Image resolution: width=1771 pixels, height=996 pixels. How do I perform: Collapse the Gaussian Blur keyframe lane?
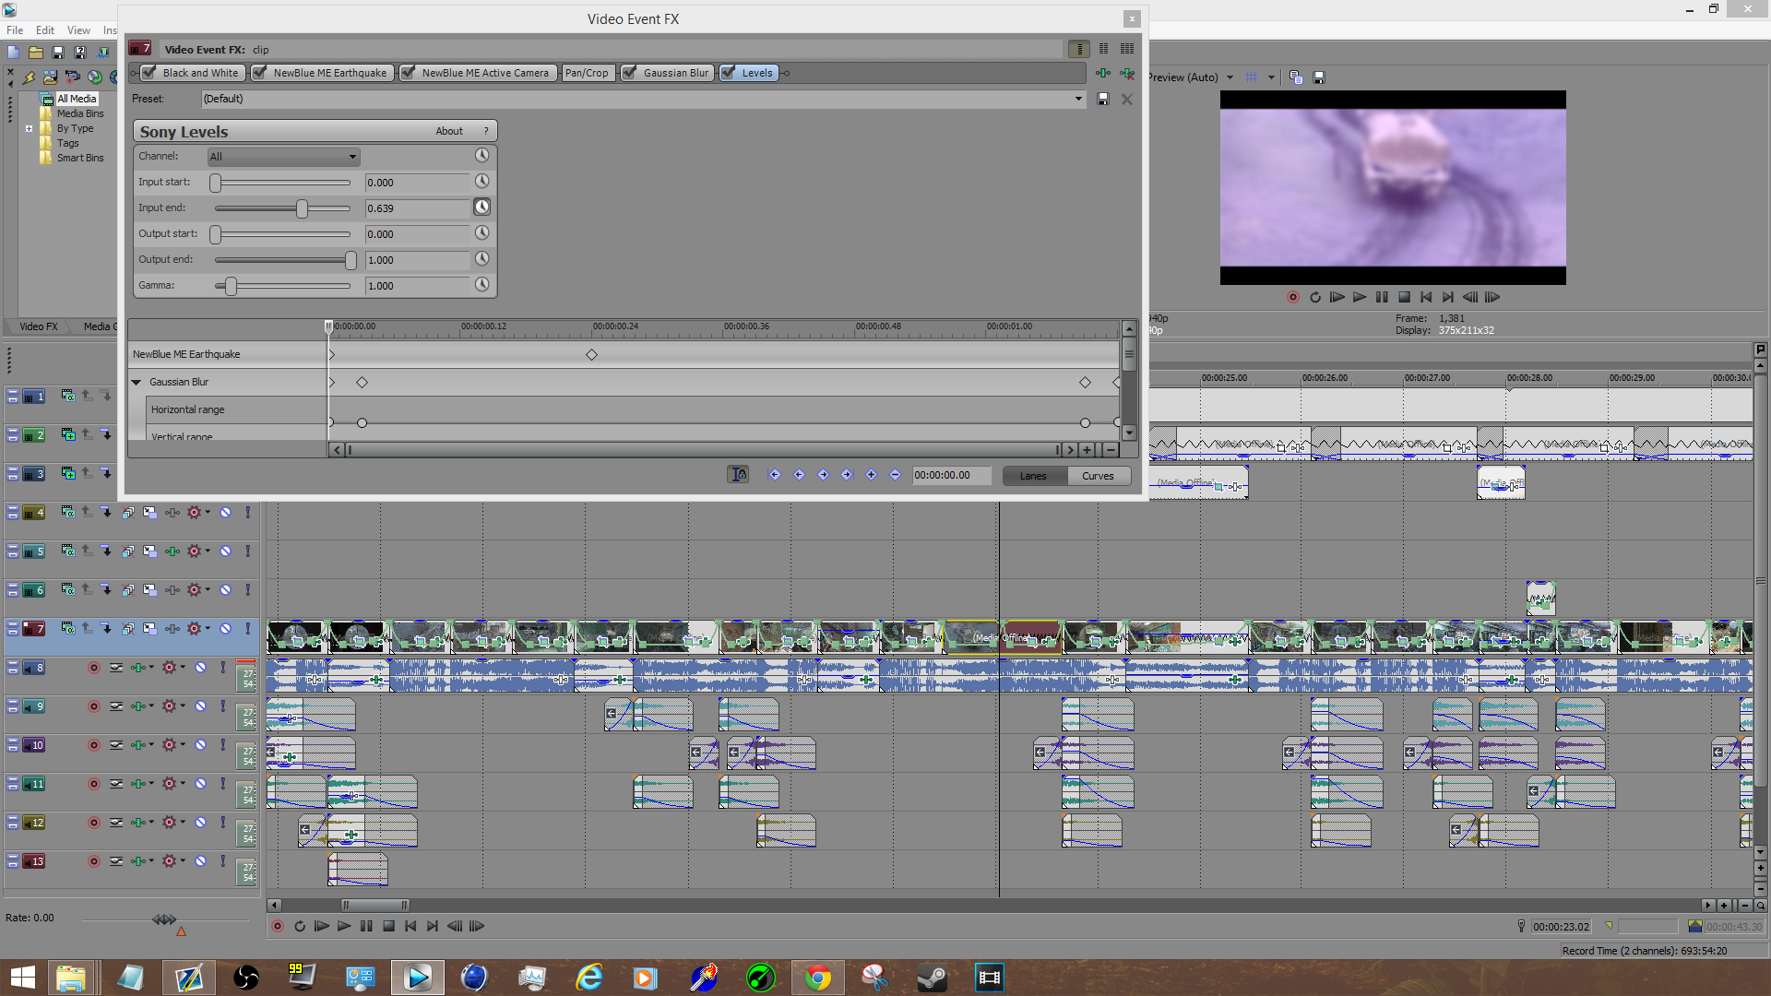pyautogui.click(x=137, y=382)
